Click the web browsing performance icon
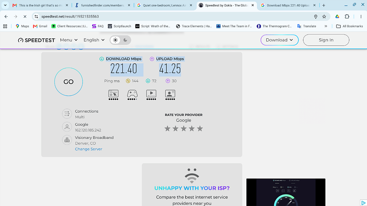 click(x=113, y=94)
